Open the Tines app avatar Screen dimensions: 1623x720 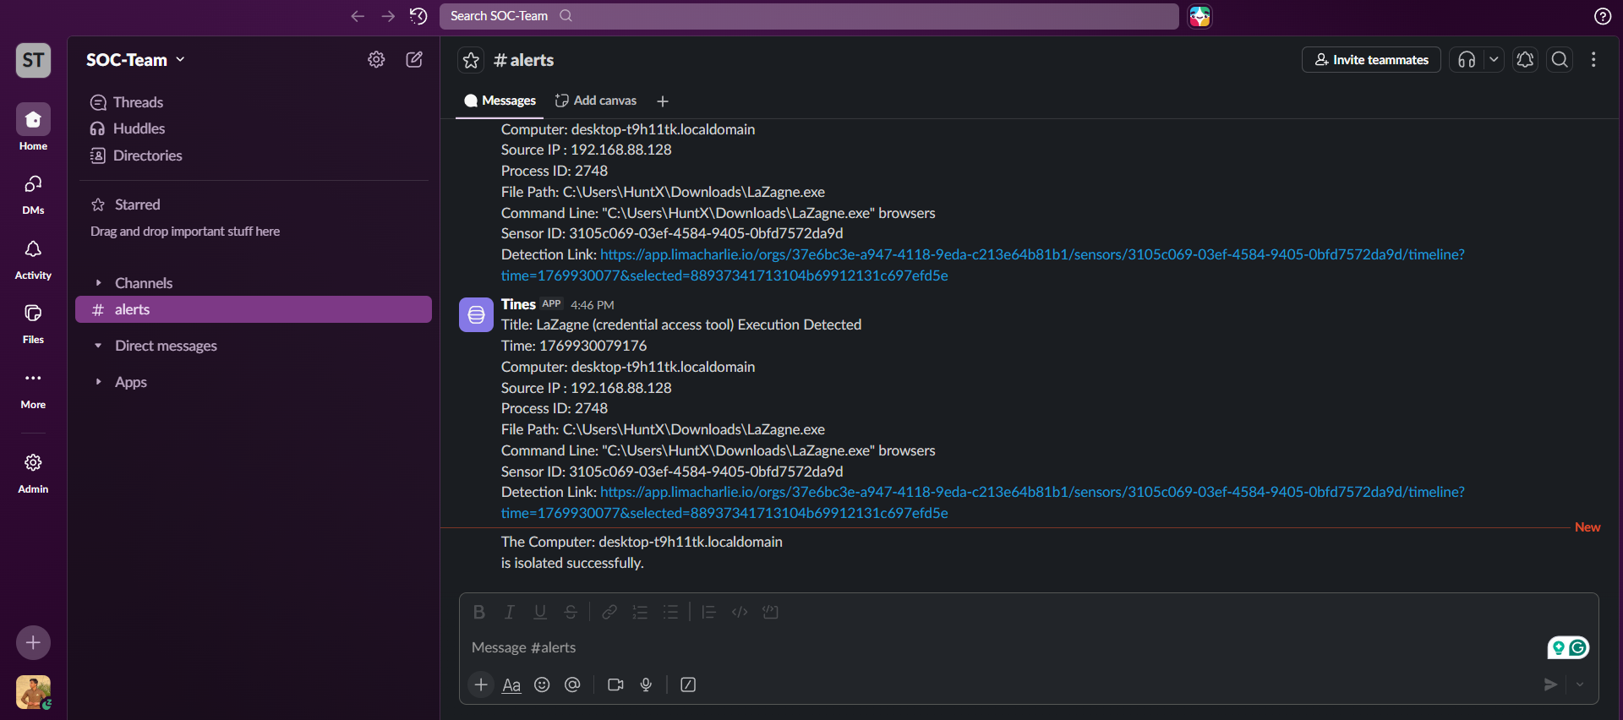point(476,314)
